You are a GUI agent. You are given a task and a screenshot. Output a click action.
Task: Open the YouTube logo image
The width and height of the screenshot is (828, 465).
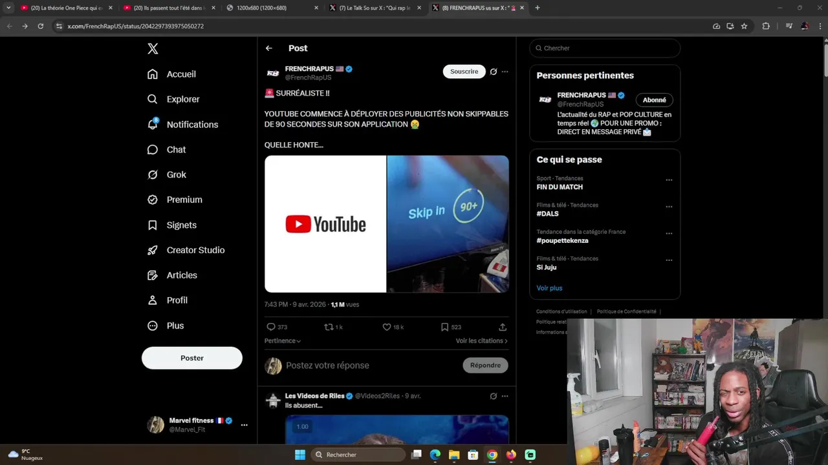325,224
